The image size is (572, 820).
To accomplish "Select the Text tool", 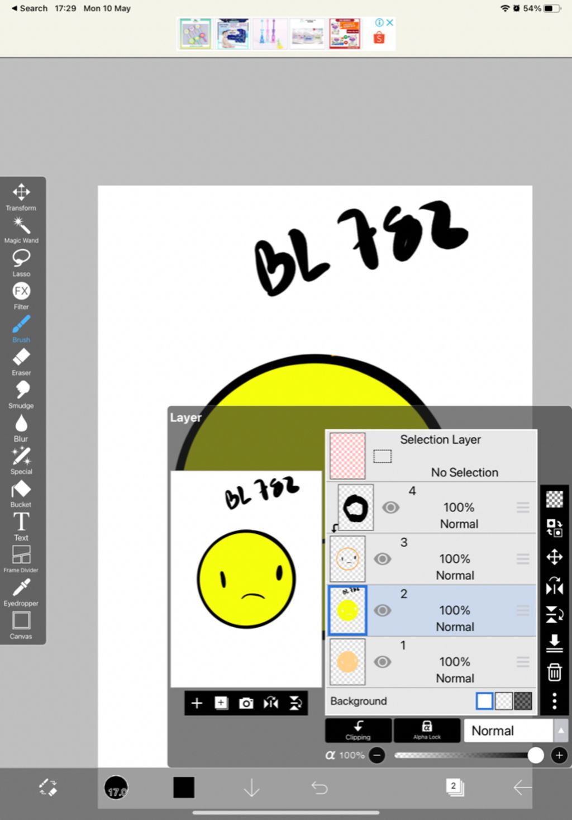I will click(21, 527).
